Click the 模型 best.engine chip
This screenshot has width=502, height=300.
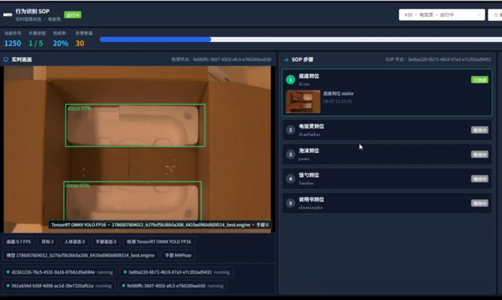(80, 255)
